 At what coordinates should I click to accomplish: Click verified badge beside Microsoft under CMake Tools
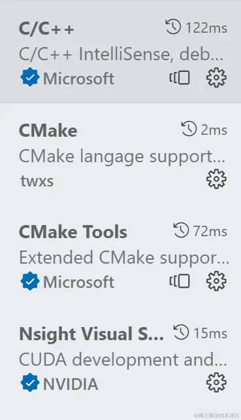pyautogui.click(x=30, y=281)
